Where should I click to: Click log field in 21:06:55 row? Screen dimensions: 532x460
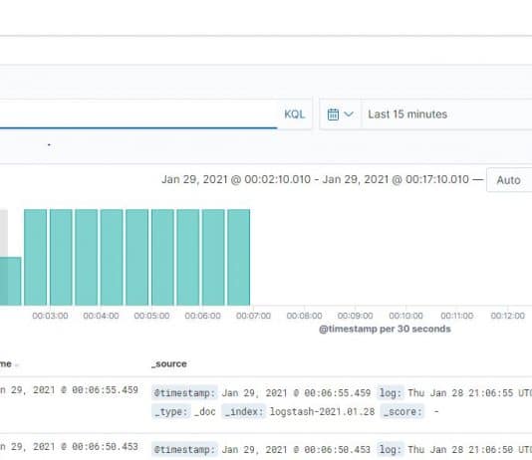pos(391,393)
